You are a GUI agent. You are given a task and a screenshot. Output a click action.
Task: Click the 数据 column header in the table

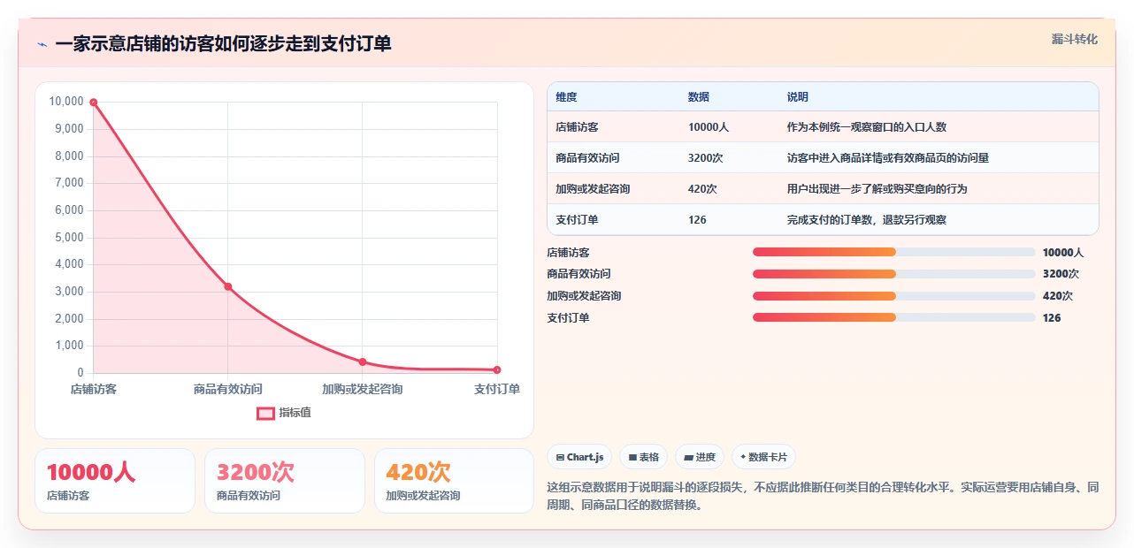[x=699, y=97]
